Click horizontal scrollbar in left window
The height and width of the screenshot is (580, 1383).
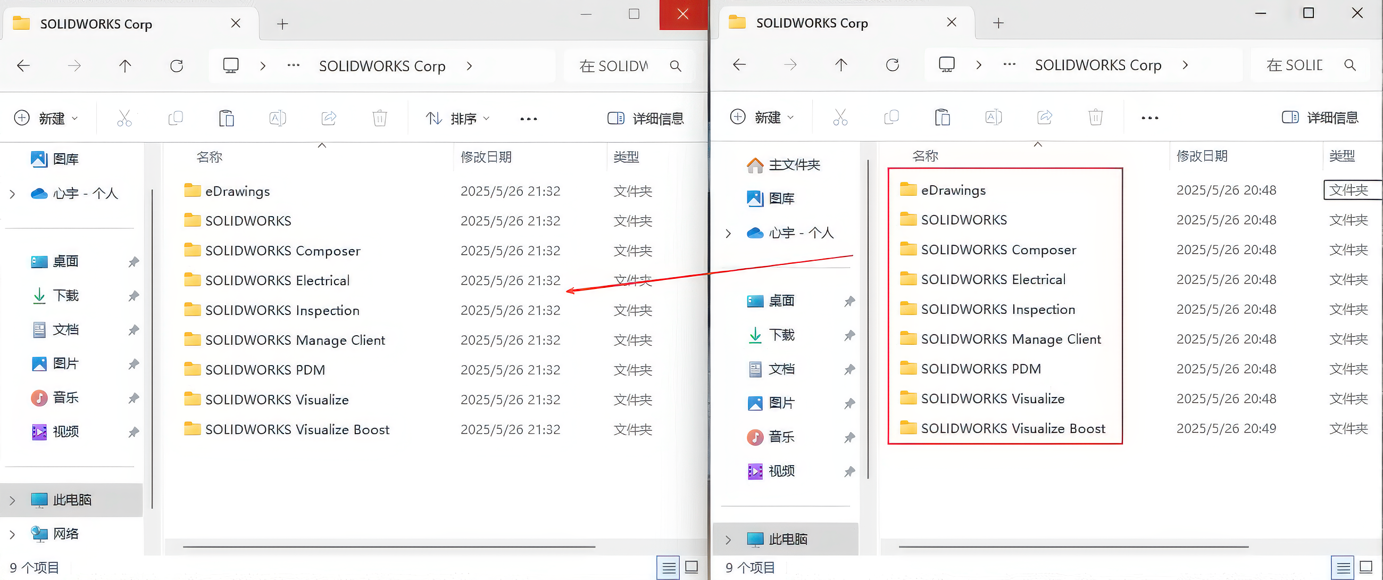pos(389,546)
